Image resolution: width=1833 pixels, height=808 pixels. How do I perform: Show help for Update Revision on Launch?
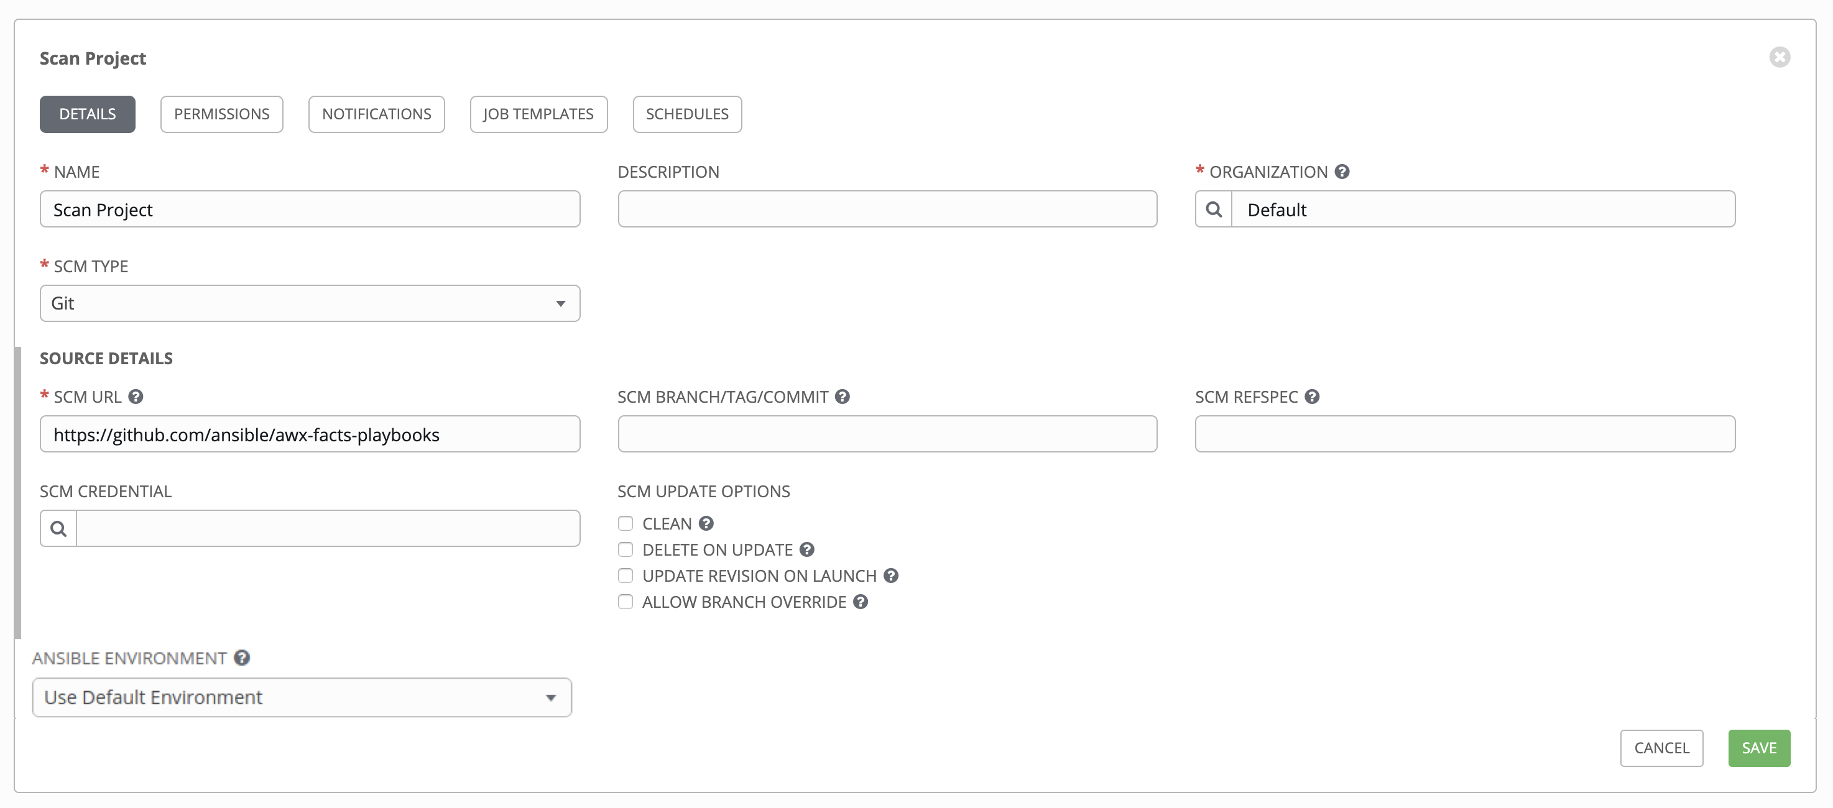click(891, 576)
